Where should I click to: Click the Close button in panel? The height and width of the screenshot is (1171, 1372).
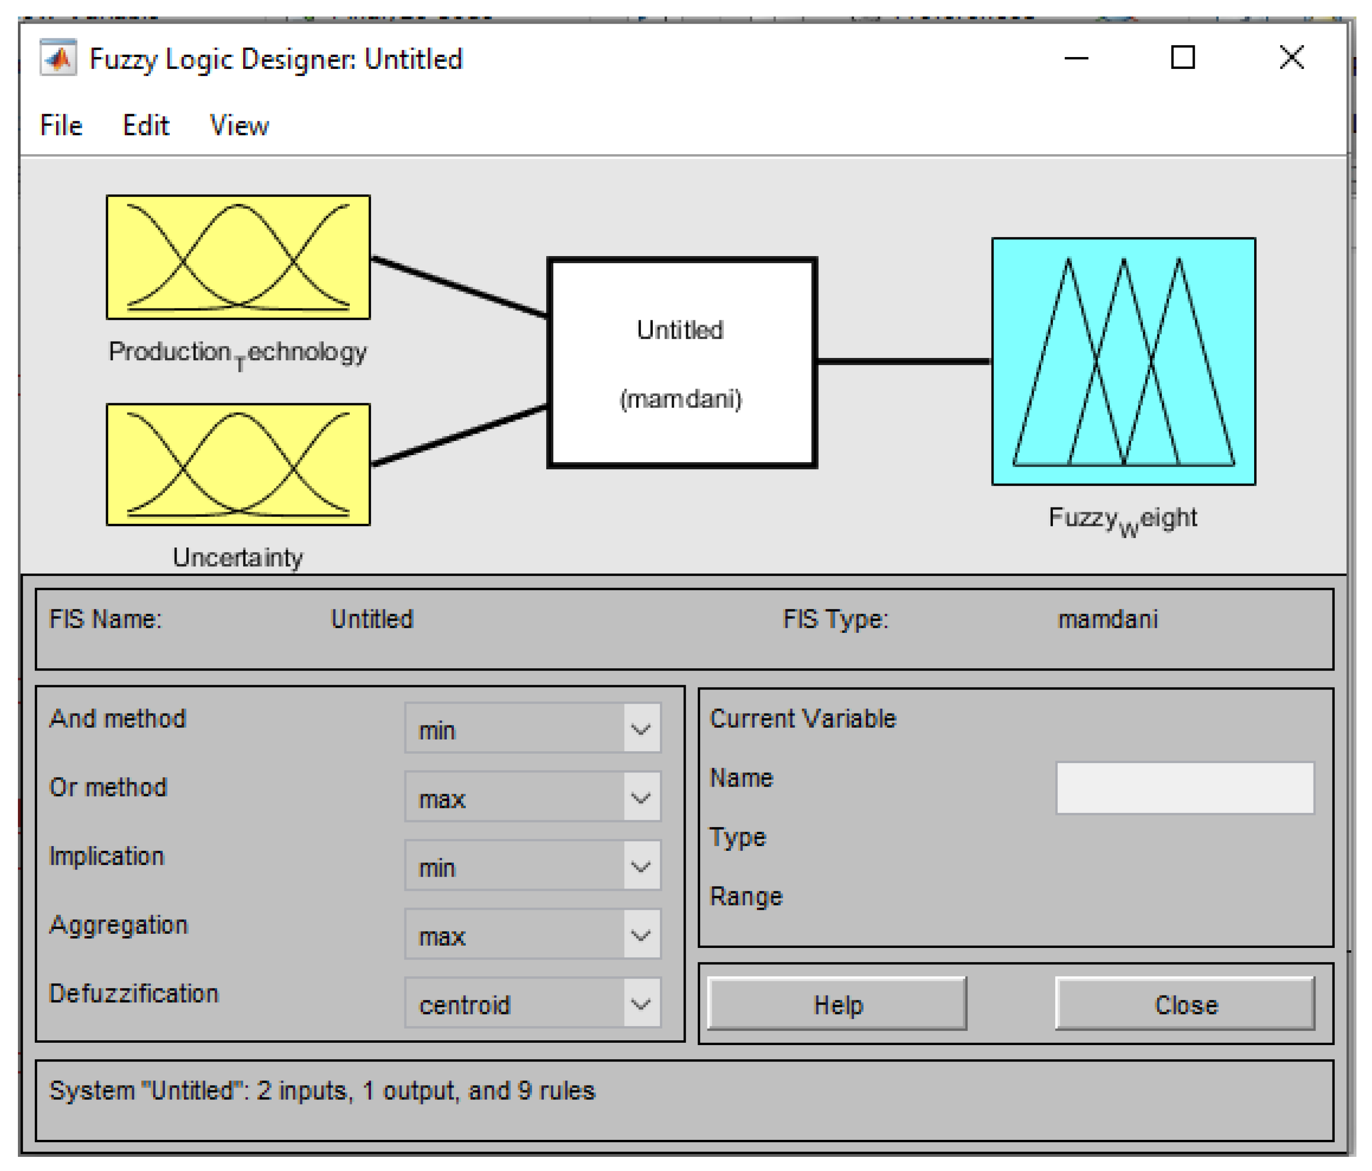(1184, 1003)
